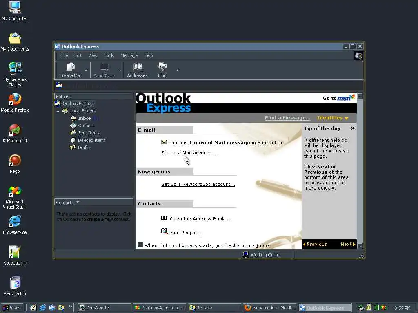This screenshot has height=313, width=418.
Task: Click the Internet Explorer quick launch icon
Action: [42, 308]
